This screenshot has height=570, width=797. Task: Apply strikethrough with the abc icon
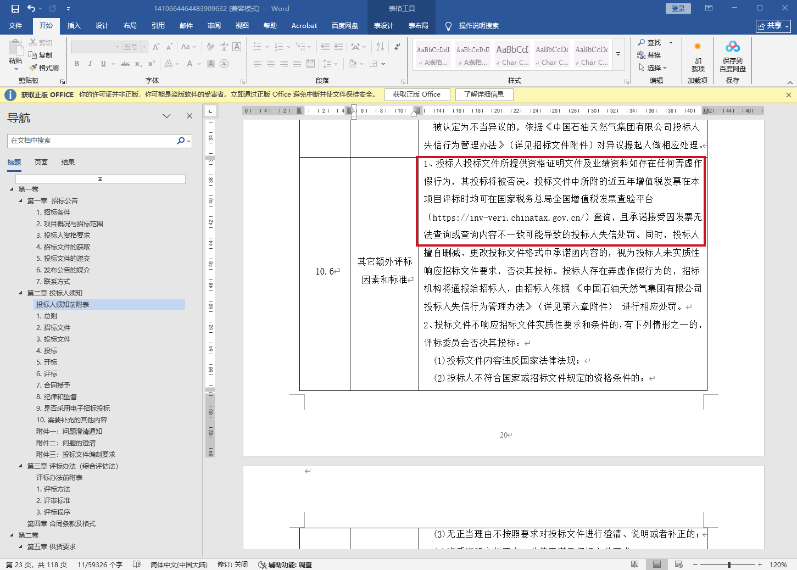coord(125,64)
